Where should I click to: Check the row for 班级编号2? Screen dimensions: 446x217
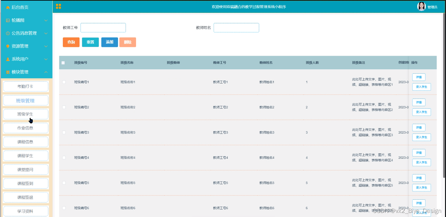pos(64,107)
